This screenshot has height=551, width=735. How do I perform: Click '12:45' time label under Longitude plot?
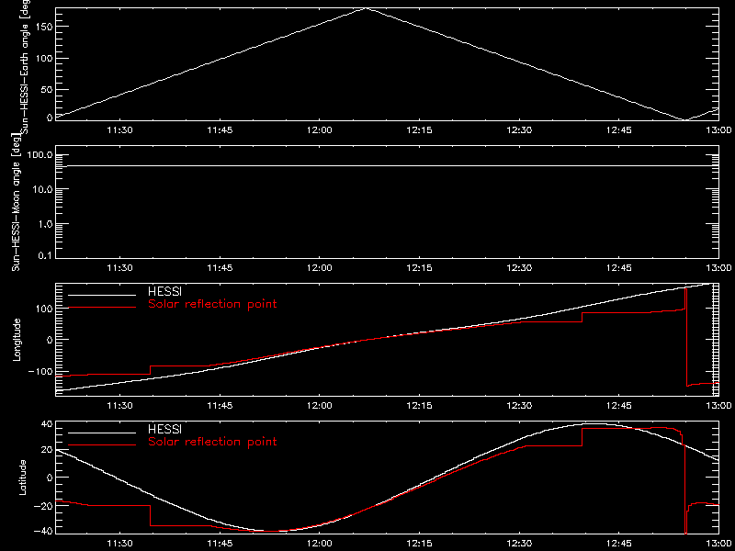[x=618, y=405]
